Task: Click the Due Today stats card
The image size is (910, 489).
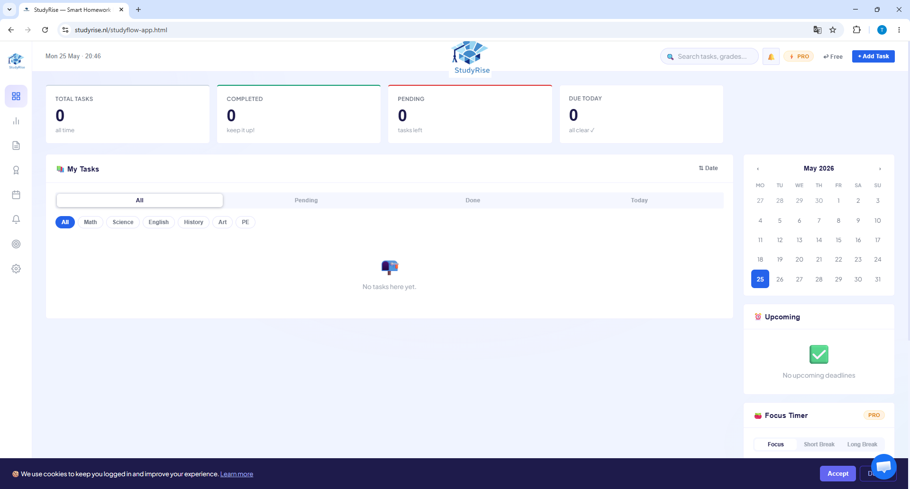Action: click(x=641, y=114)
